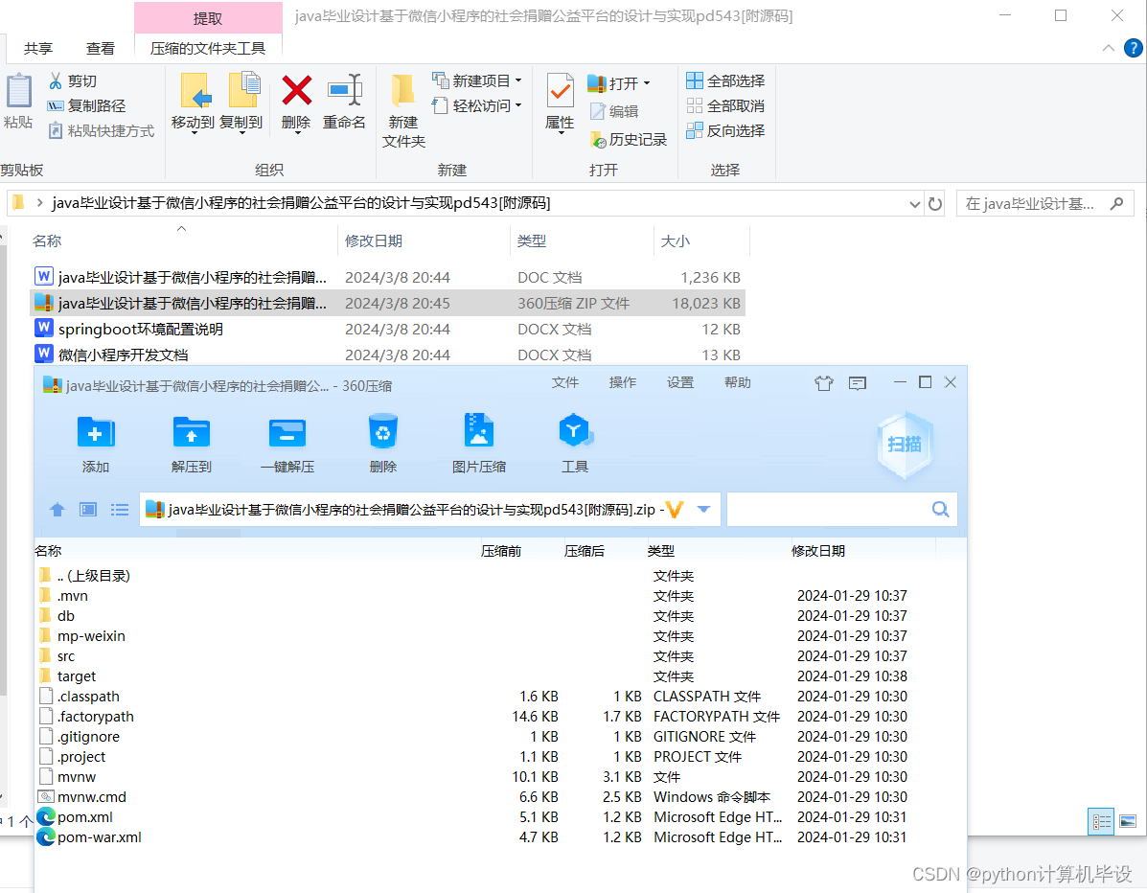Screen dimensions: 1147x893
Task: Click the skin (shirt) icon in 360压缩 title bar
Action: [x=824, y=382]
